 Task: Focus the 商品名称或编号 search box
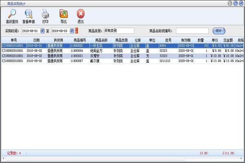coord(192,31)
